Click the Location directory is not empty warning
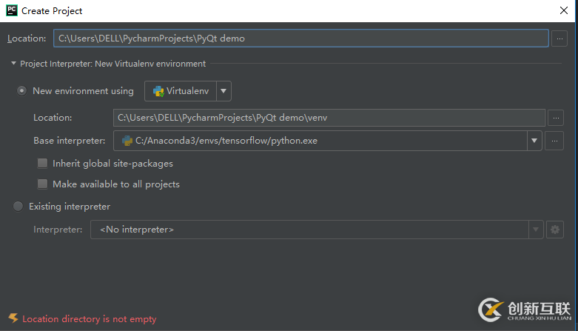The image size is (578, 331). 90,319
